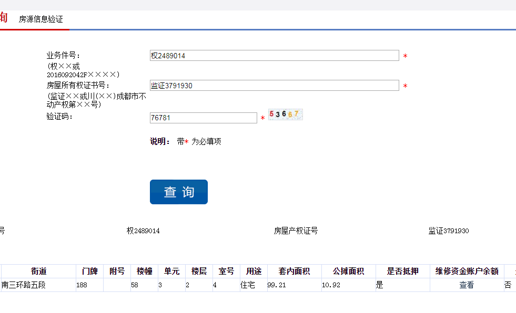Click the 是否抵押 column header
Image resolution: width=516 pixels, height=313 pixels.
pyautogui.click(x=402, y=272)
